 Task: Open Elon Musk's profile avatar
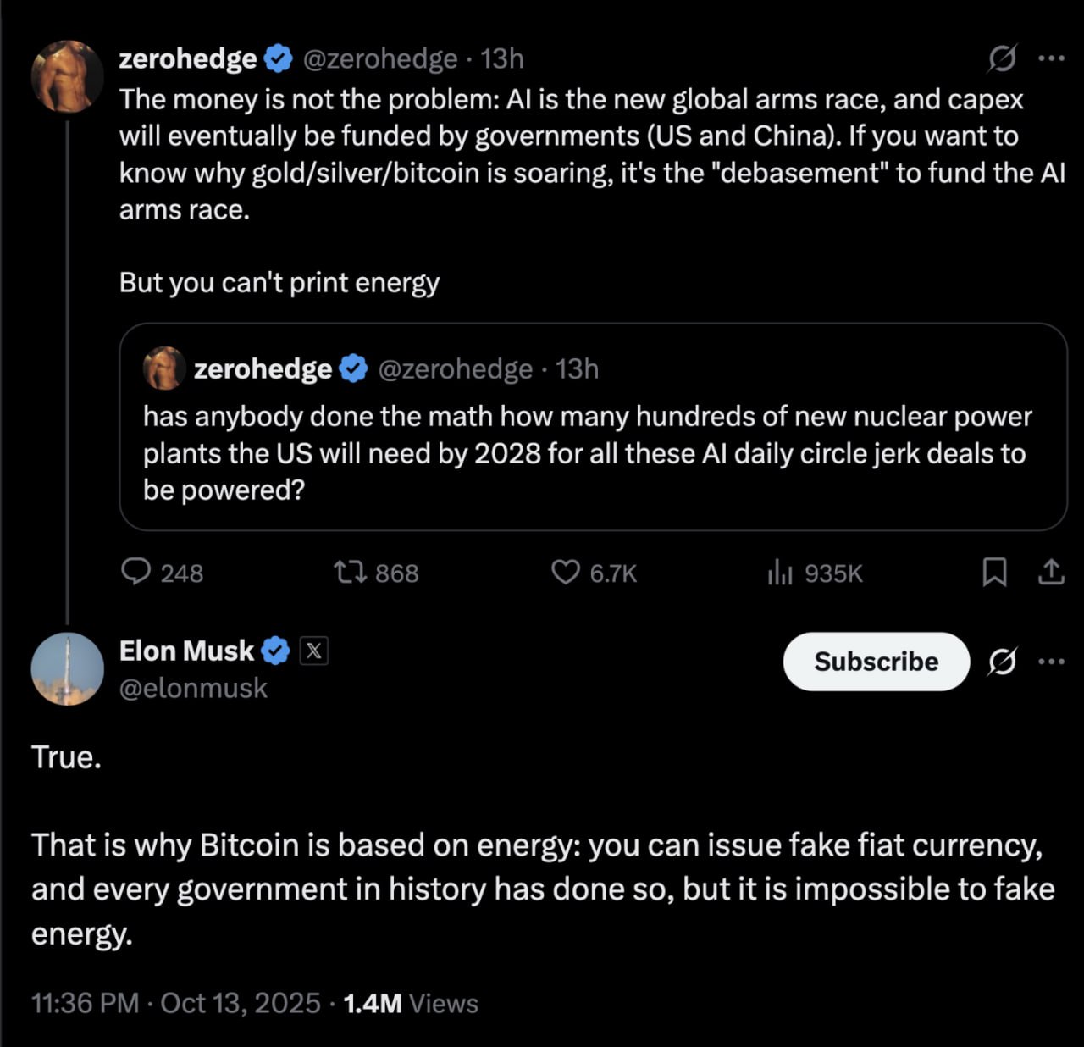(x=67, y=669)
